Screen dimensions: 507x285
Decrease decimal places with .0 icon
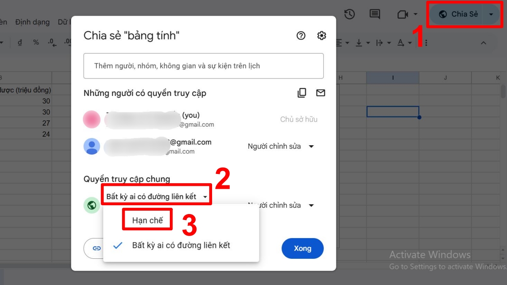tap(51, 42)
